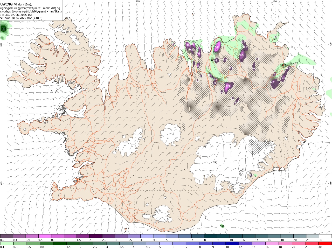This screenshot has height=249, width=332.
Task: Click the 1.3 rain value off the south coast
Action: tap(222, 226)
